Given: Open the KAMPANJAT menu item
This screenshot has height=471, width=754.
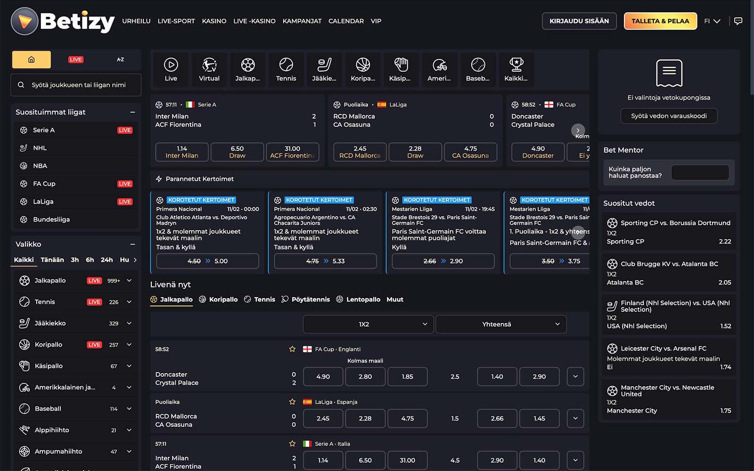Looking at the screenshot, I should tap(302, 21).
